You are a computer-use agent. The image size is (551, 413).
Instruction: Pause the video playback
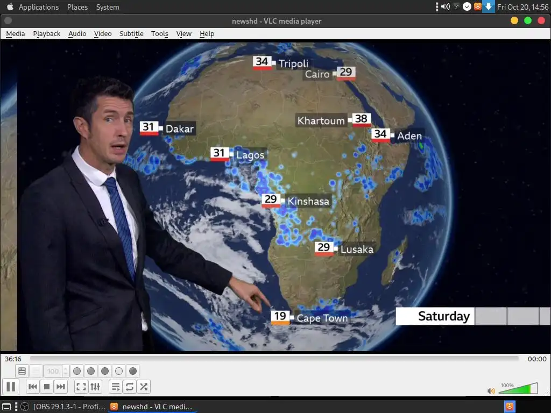[x=11, y=387]
